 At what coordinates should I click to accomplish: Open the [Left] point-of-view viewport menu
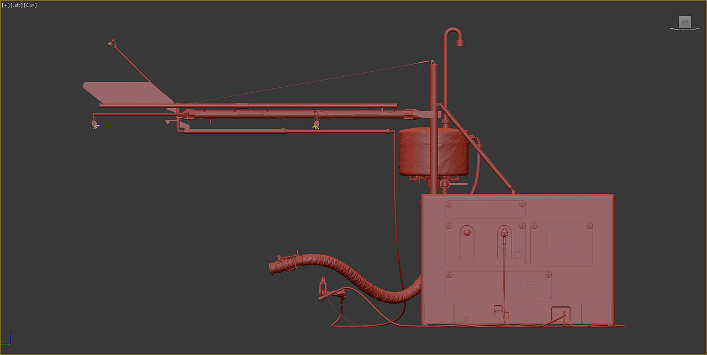(17, 4)
